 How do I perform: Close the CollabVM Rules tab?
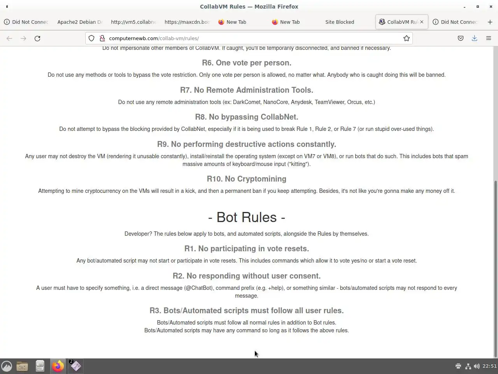pyautogui.click(x=422, y=22)
